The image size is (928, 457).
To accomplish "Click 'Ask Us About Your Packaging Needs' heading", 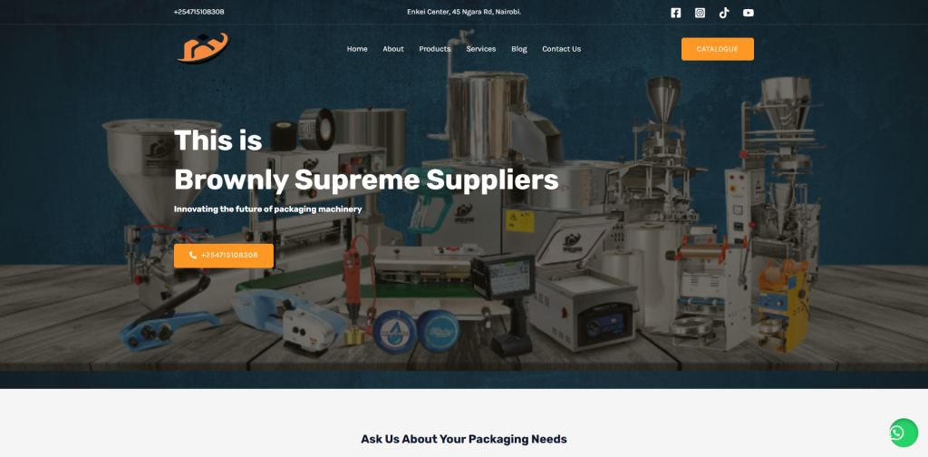I will [464, 439].
